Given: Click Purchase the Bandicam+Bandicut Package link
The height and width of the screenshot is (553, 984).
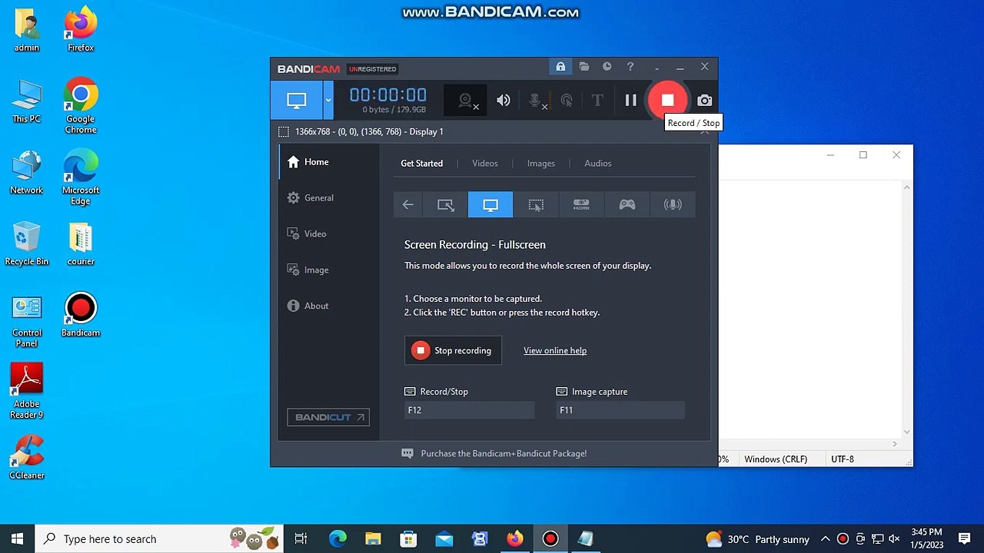Looking at the screenshot, I should 504,454.
